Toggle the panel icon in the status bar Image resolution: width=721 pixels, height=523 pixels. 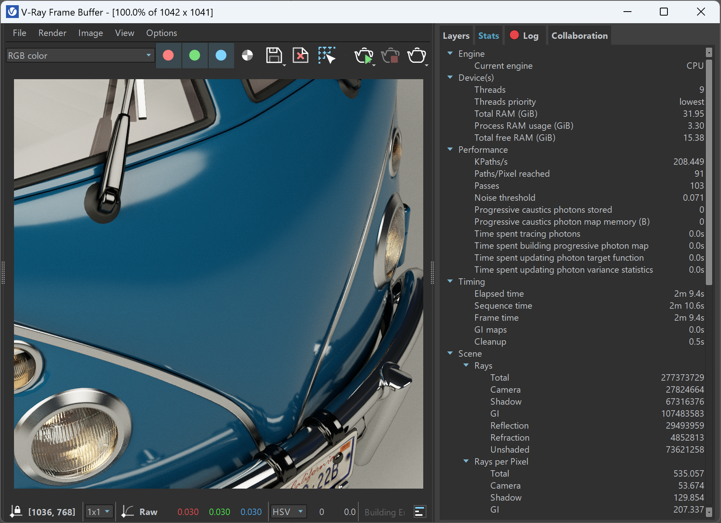pos(419,511)
